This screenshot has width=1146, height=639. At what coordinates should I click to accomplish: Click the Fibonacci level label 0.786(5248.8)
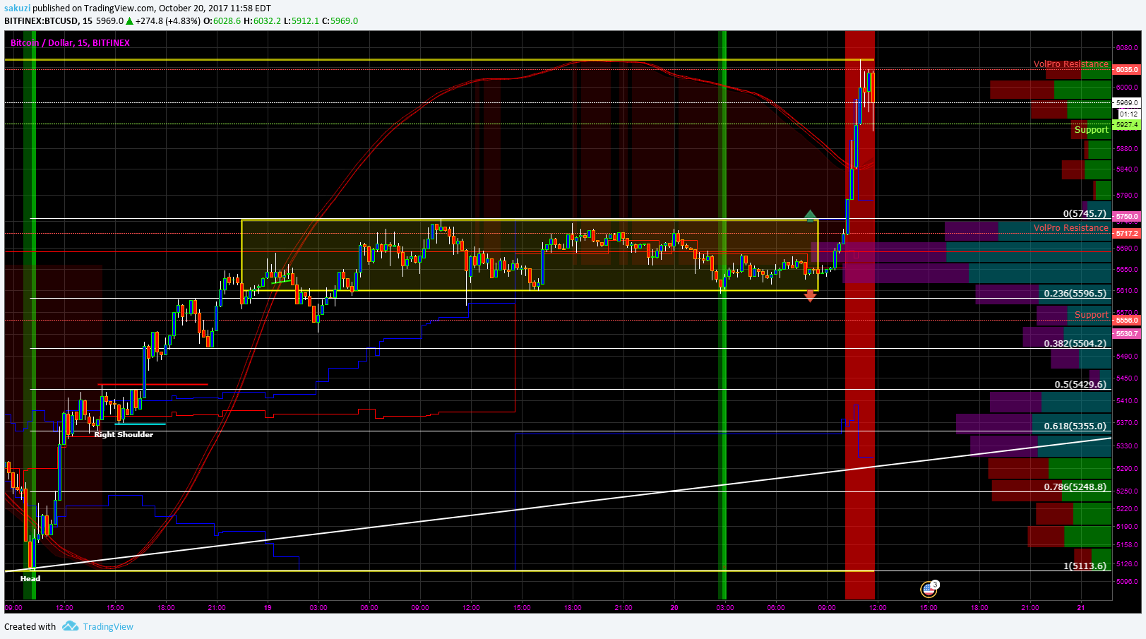tap(1075, 487)
